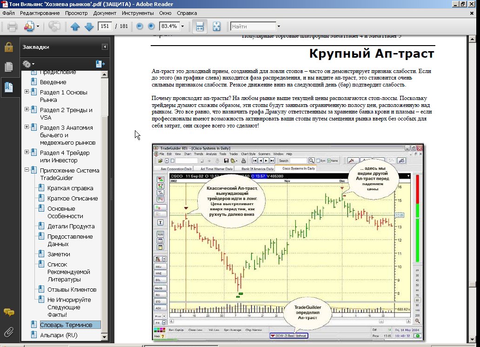
Task: Toggle the scrolling fit-width page mode
Action: click(200, 27)
